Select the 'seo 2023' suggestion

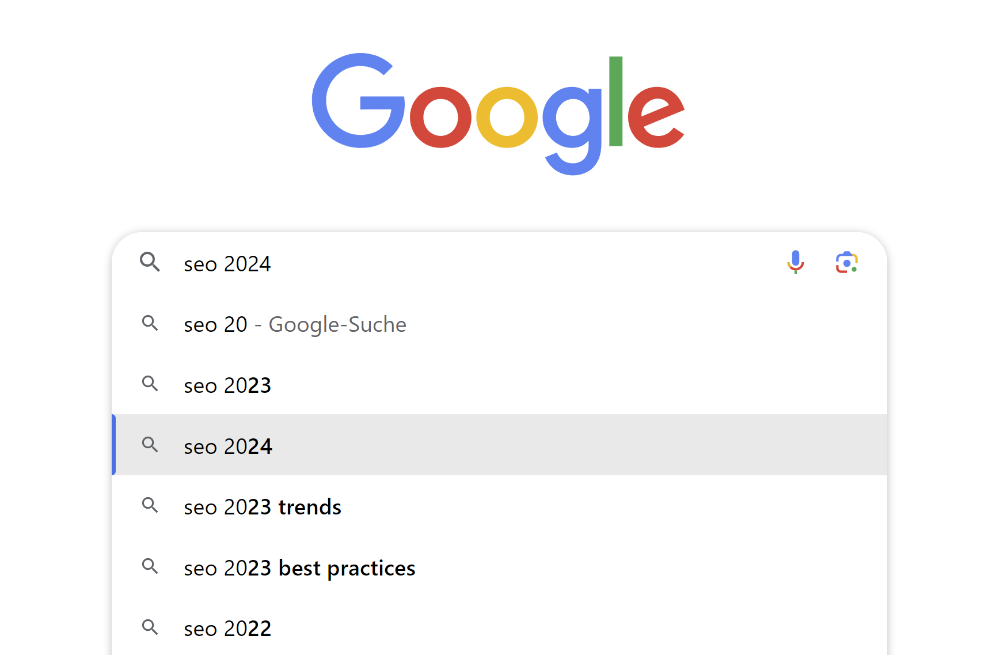228,384
